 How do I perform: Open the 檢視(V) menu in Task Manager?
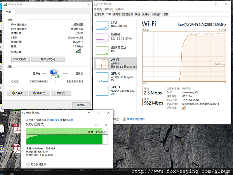[120, 9]
